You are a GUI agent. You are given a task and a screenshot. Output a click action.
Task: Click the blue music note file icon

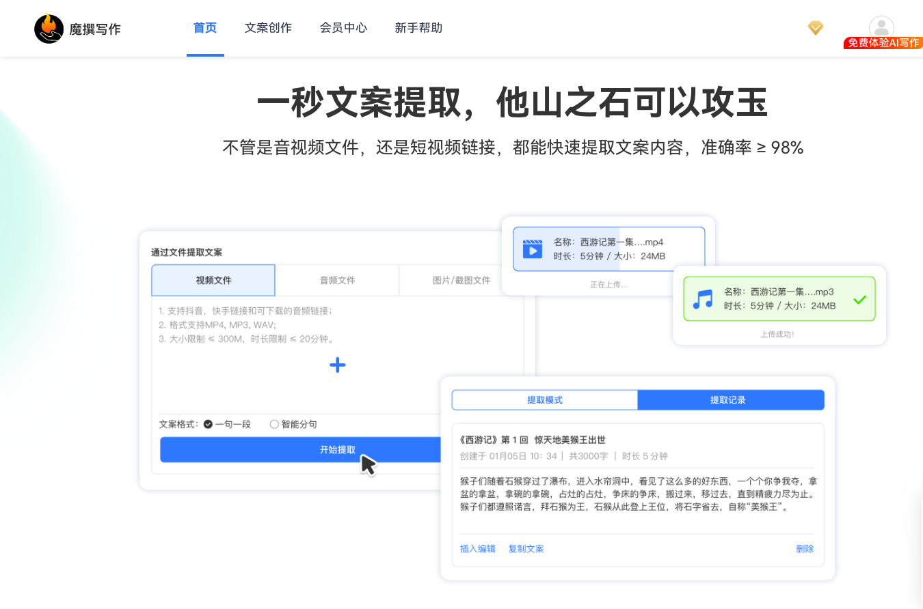(x=702, y=299)
